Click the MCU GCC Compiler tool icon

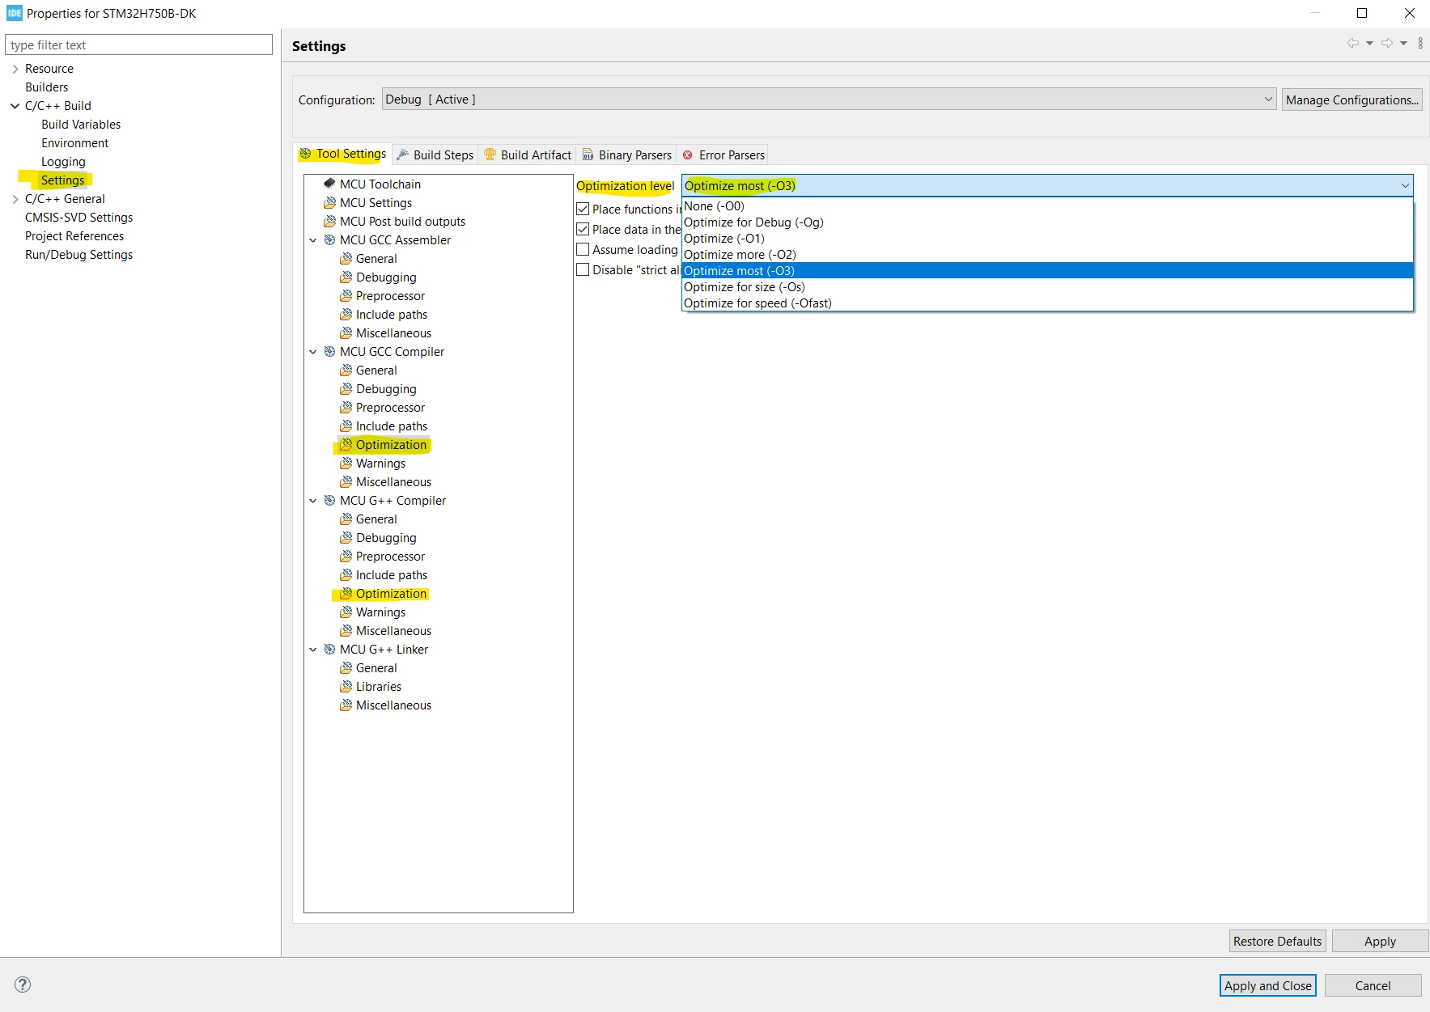tap(329, 351)
